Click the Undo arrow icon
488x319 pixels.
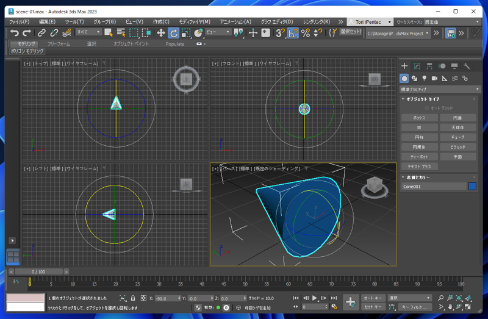[x=14, y=33]
